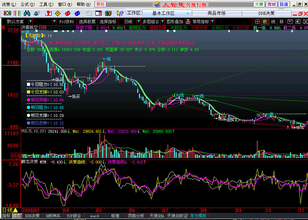Click the red sun icon beside 洪都航空
Viewport: 308px width, 220px height.
point(3,28)
